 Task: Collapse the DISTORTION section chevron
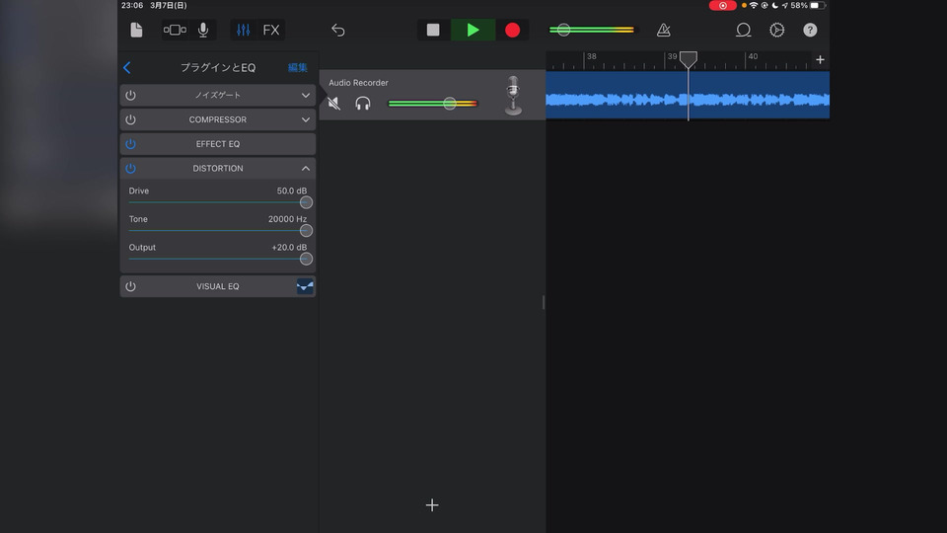point(306,169)
